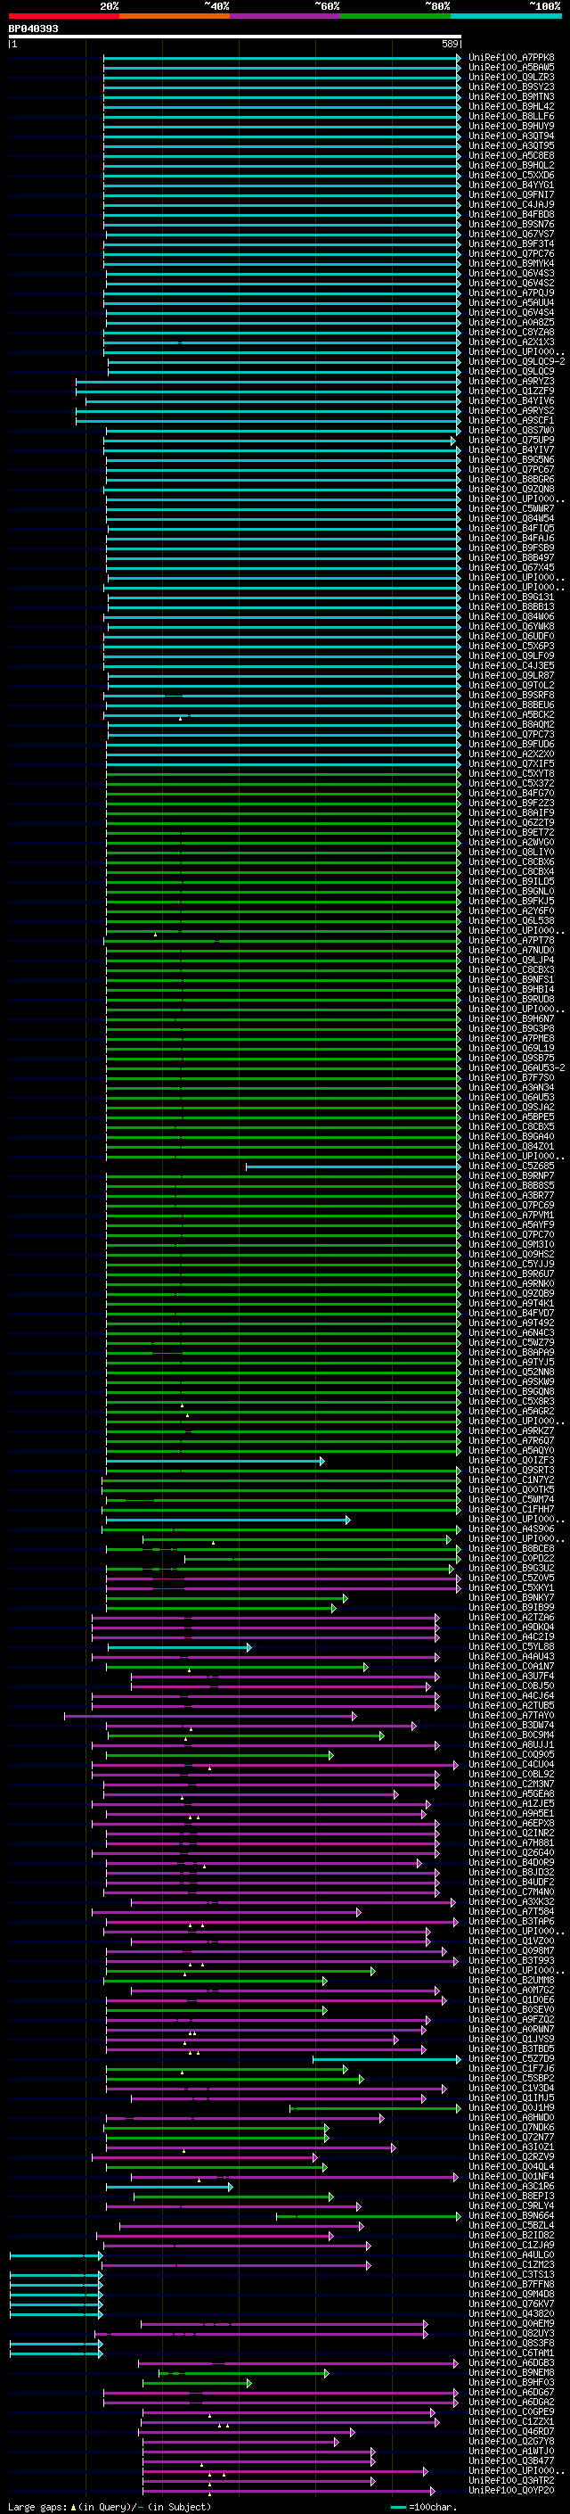Image resolution: width=570 pixels, height=2514 pixels.
Task: Click the orange ~40% identity legend bar
Action: (x=175, y=17)
